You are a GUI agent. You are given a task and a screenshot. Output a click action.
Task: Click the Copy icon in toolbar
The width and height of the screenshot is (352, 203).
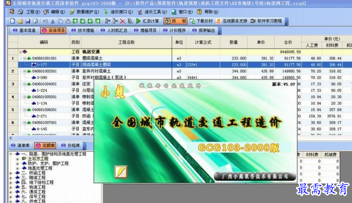[x=60, y=21]
